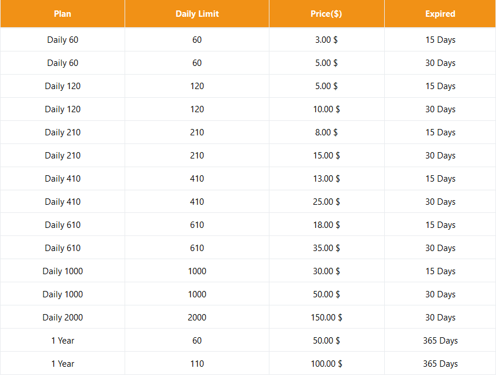Viewport: 496px width, 376px height.
Task: Select 1 Year plan priced 50.00 $
Action: click(x=63, y=341)
